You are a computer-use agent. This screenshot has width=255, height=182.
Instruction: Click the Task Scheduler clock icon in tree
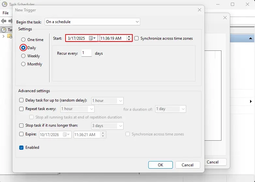[4, 30]
